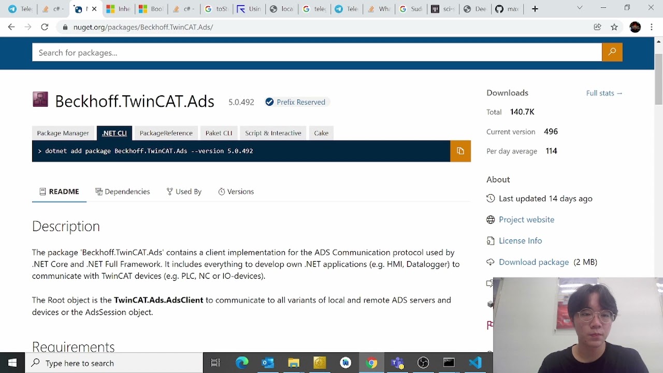663x373 pixels.
Task: Select the Package Manager tab
Action: (x=63, y=133)
